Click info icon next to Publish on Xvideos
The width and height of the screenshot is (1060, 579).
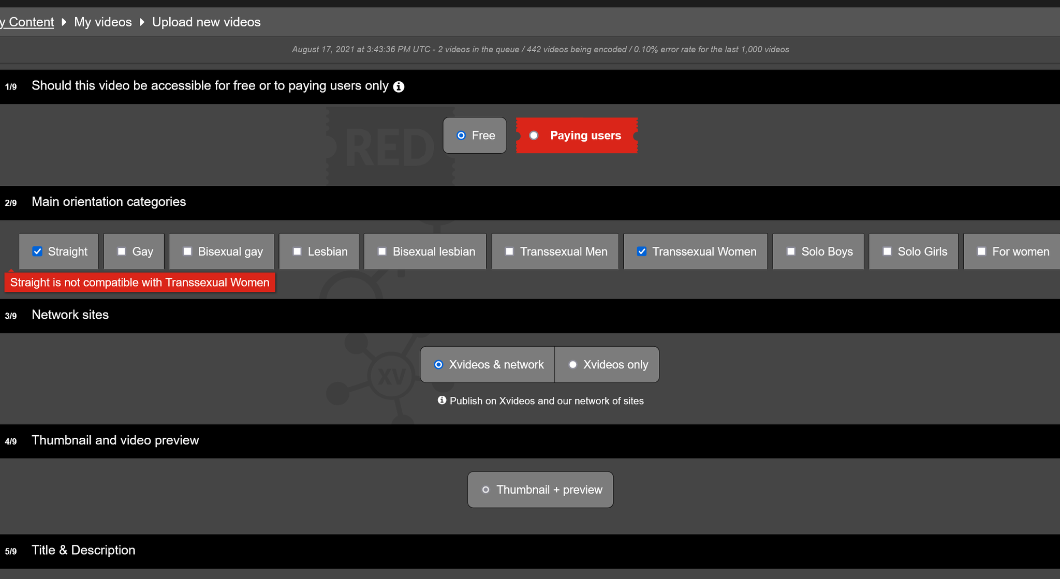[x=441, y=400]
